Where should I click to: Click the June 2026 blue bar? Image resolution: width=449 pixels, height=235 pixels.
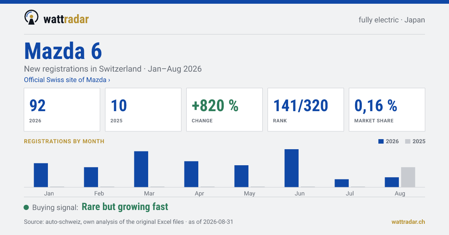[291, 168]
